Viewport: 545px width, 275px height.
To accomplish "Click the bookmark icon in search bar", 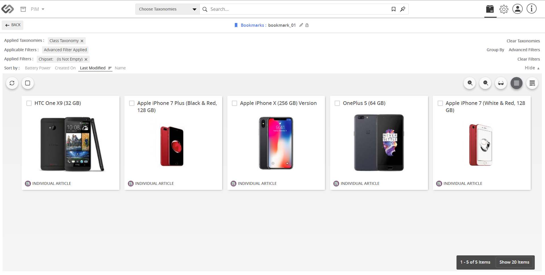I will pos(394,9).
